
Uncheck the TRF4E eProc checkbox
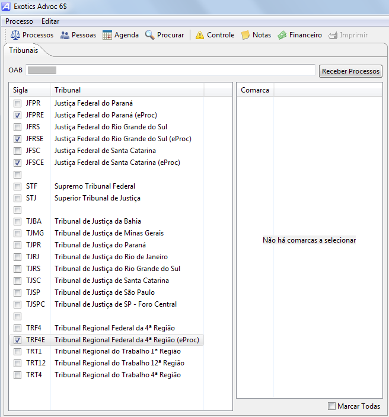[18, 340]
